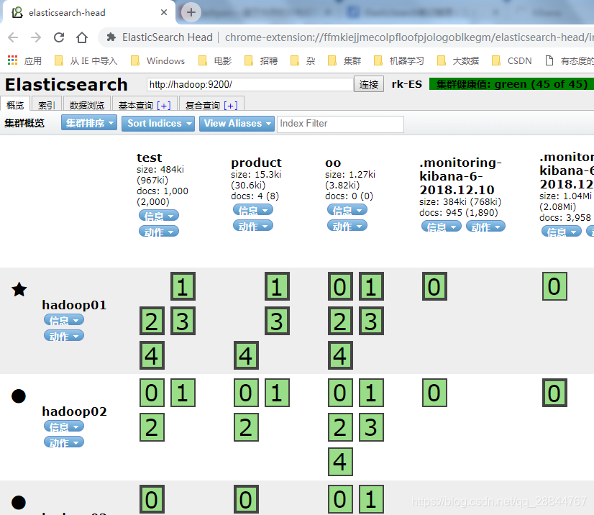Open the 杂 bookmark folder

pos(303,60)
